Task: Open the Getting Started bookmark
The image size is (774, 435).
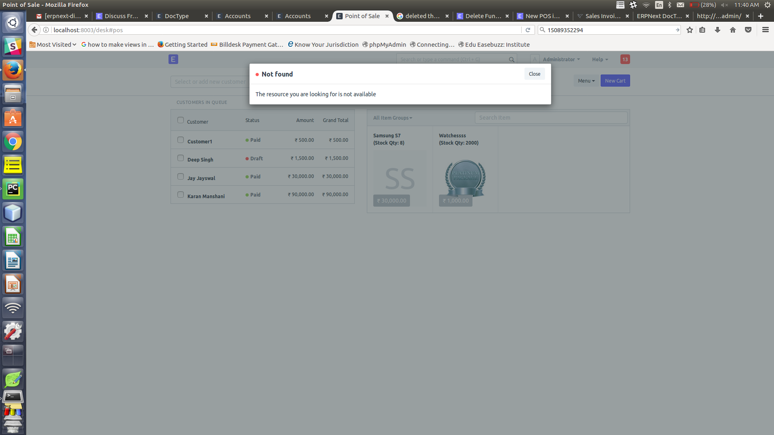Action: pos(182,45)
